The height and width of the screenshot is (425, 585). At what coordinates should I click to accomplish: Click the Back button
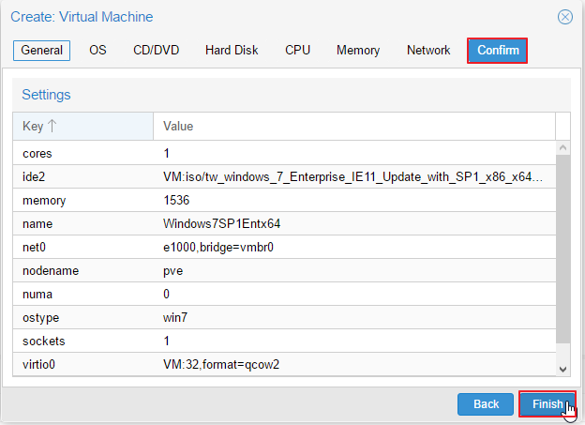point(486,404)
